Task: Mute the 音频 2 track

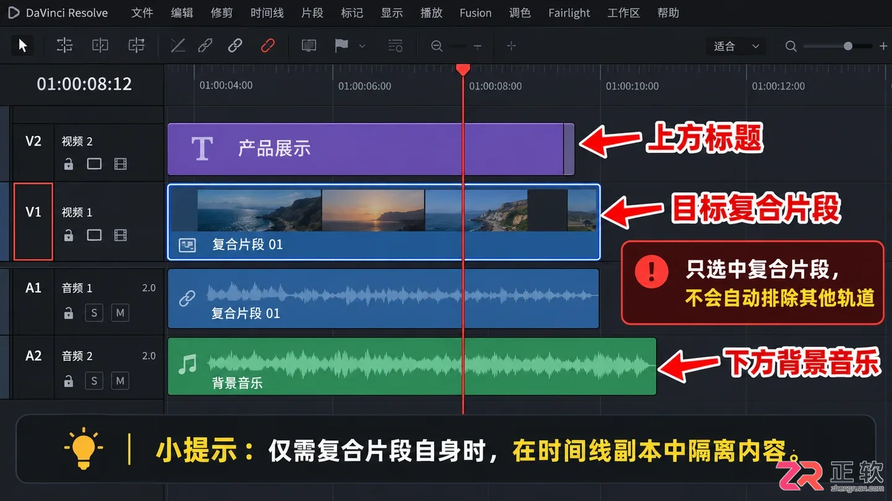Action: click(x=120, y=380)
